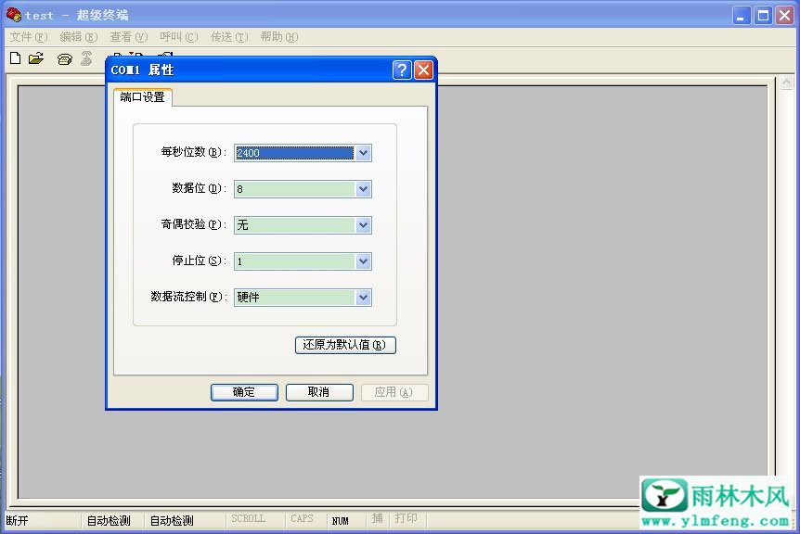The width and height of the screenshot is (800, 534).
Task: Click the telephone Call toolbar icon
Action: 65,59
